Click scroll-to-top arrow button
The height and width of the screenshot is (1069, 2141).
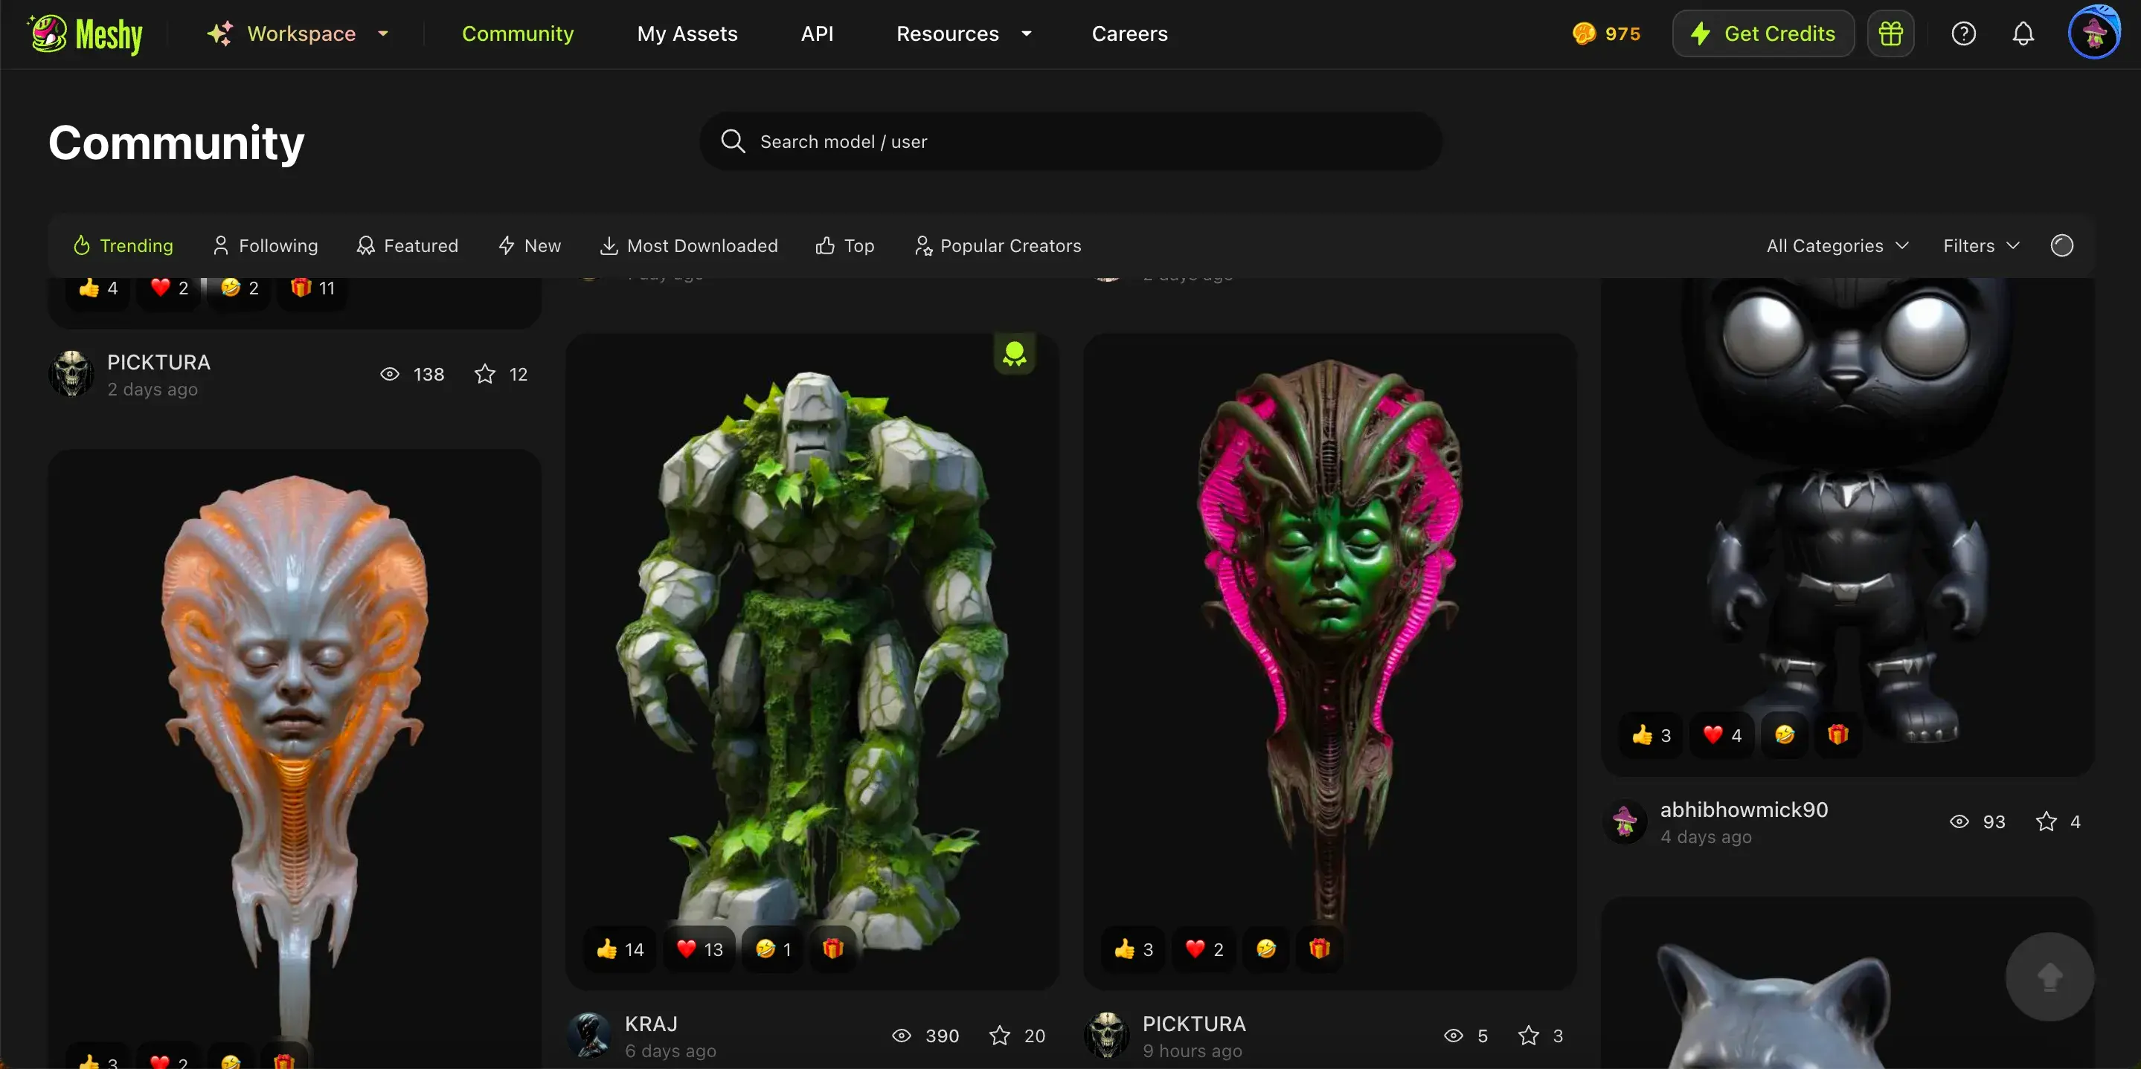click(2049, 976)
